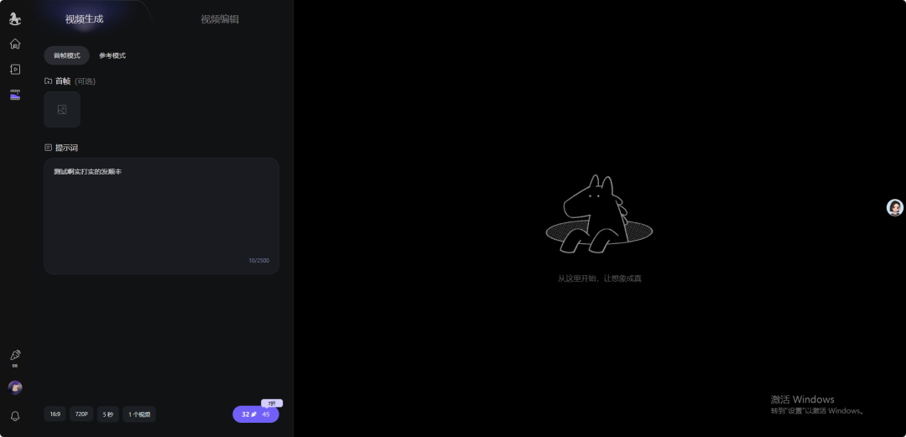
Task: Click the purple generate button showing 32
Action: pos(255,414)
